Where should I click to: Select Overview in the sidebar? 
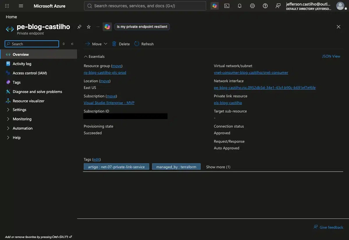[38, 54]
